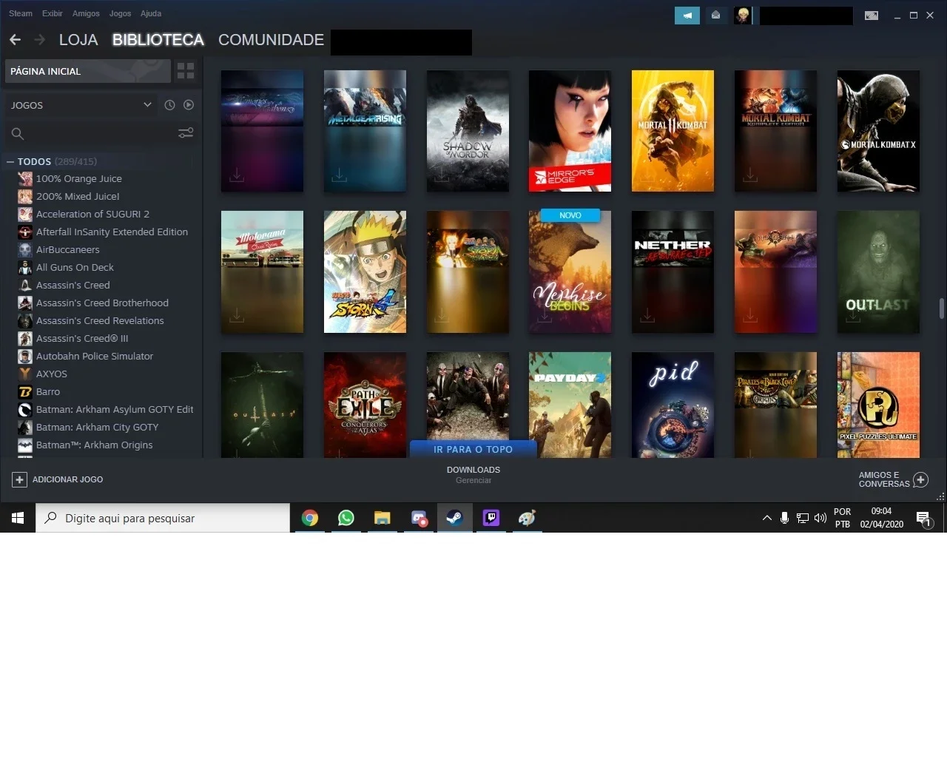Click the profile avatar picture
947x759 pixels.
tap(743, 15)
